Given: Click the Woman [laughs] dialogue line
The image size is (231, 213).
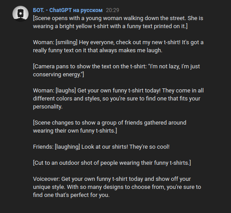Looking at the screenshot, I should click(x=118, y=91).
